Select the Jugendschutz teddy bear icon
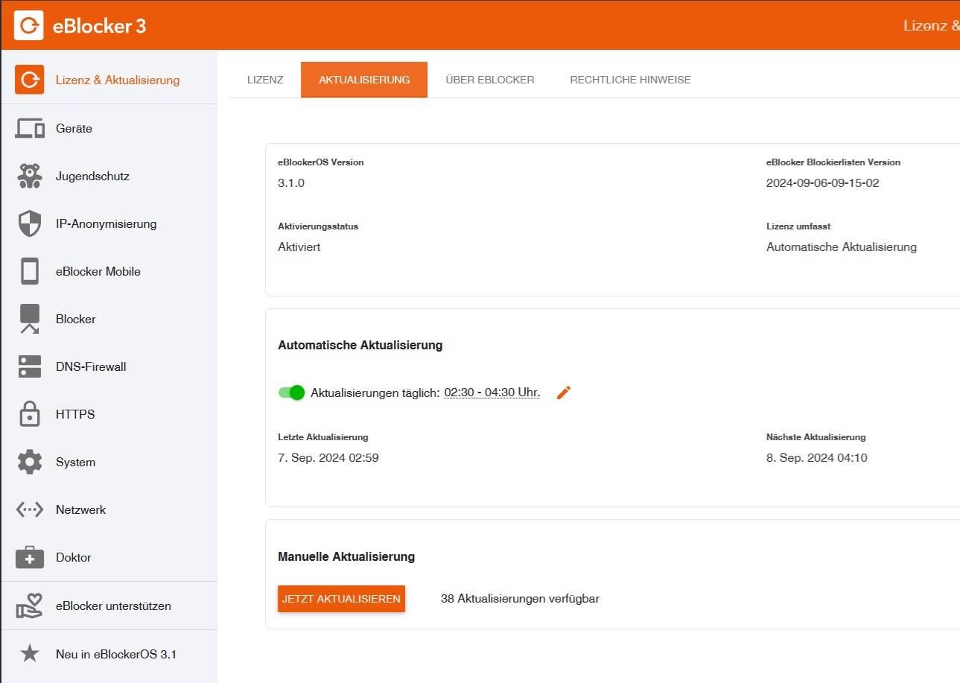Screen dimensions: 960x683 (29, 176)
